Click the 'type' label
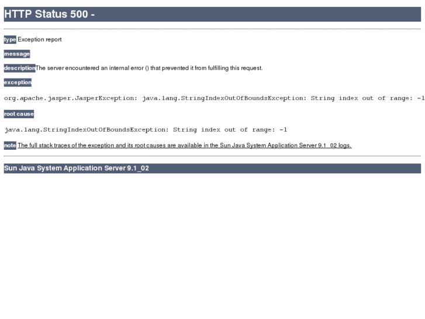 pos(10,40)
